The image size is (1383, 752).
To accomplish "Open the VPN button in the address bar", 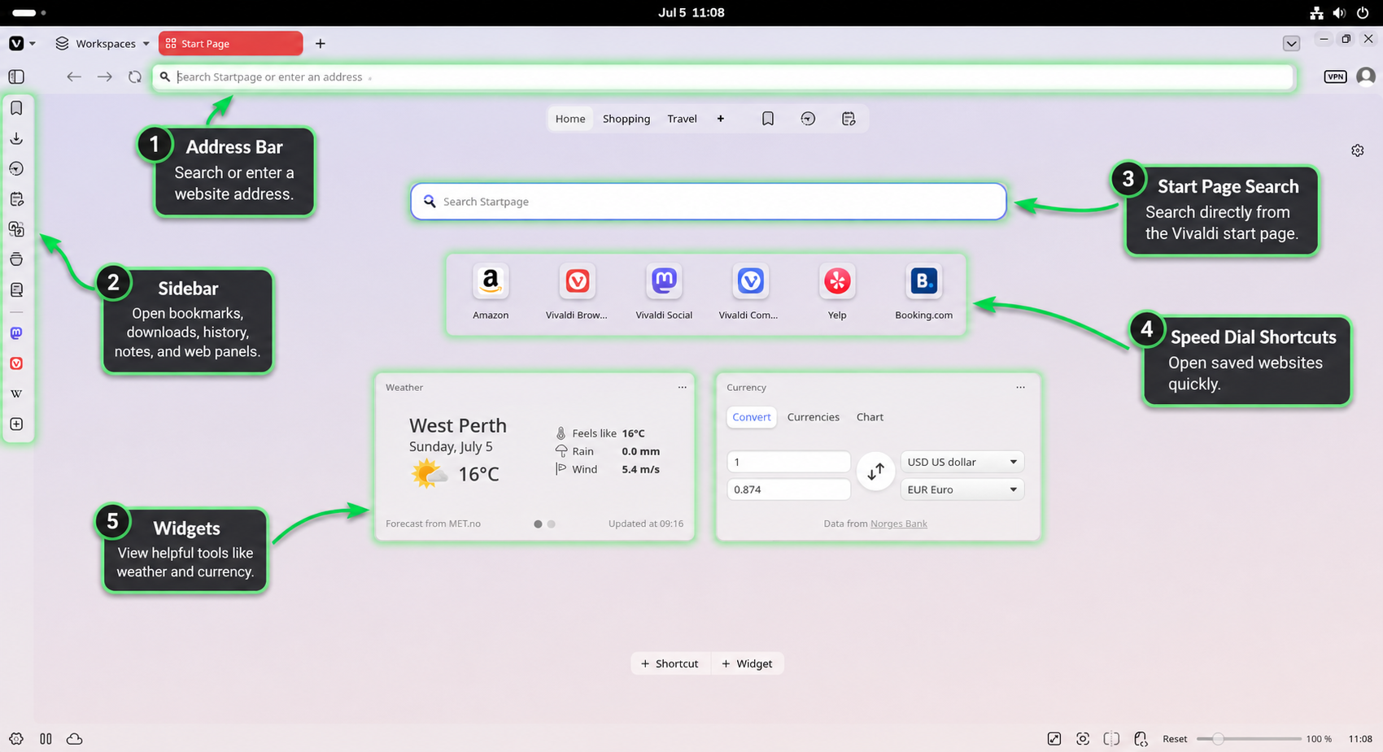I will pos(1335,76).
